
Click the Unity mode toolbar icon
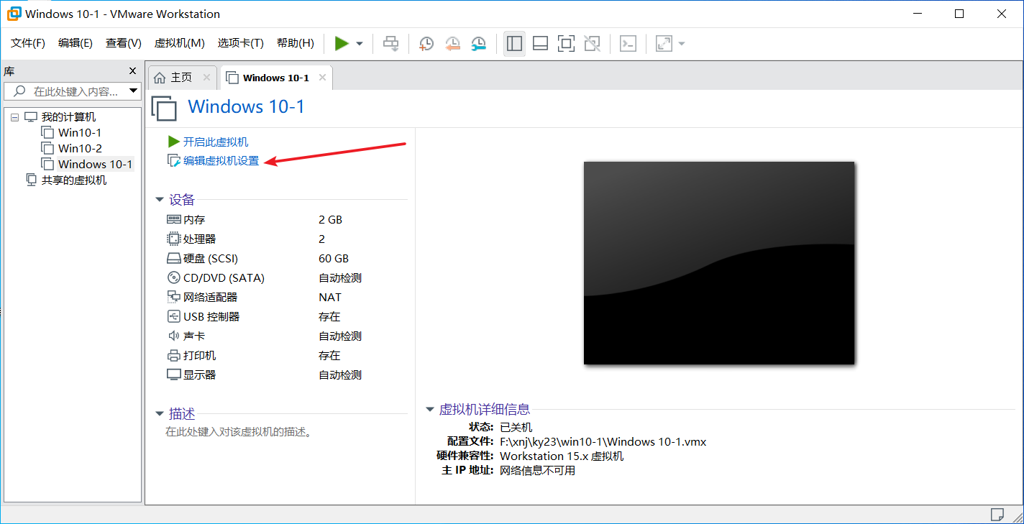point(592,44)
